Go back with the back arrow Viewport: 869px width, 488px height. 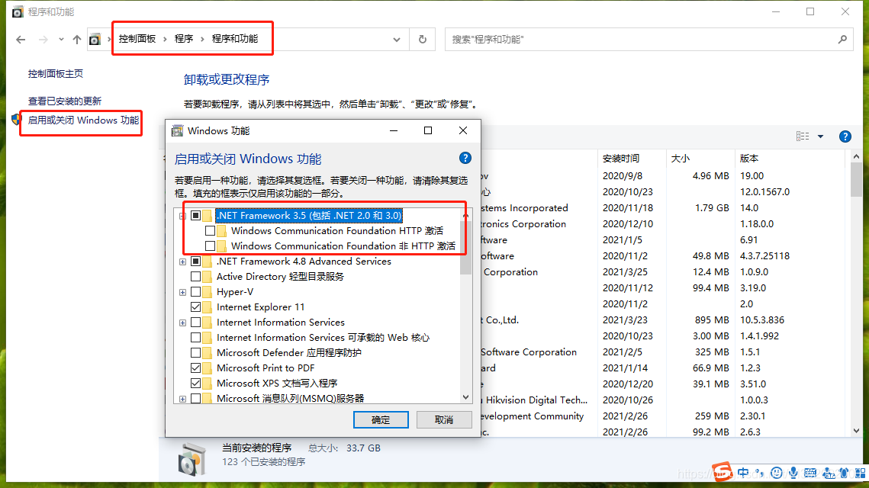[21, 40]
